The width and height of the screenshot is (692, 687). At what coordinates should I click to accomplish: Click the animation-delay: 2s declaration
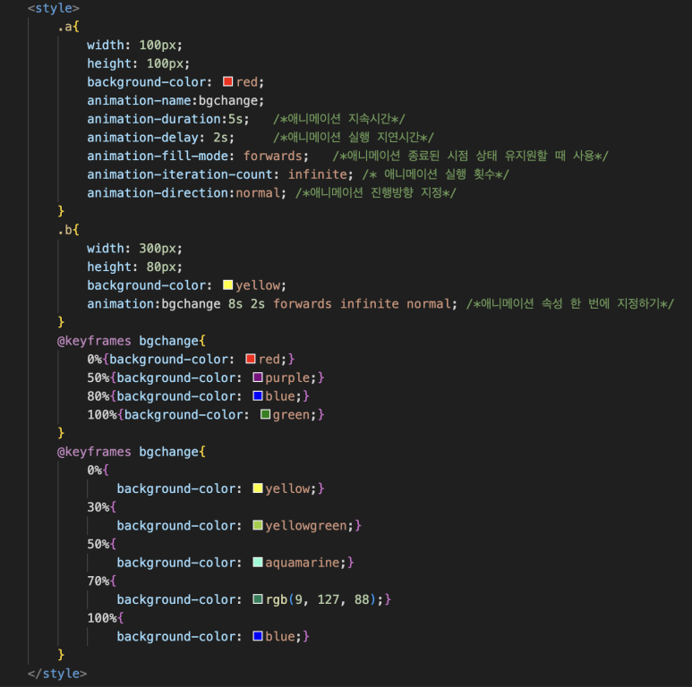160,138
